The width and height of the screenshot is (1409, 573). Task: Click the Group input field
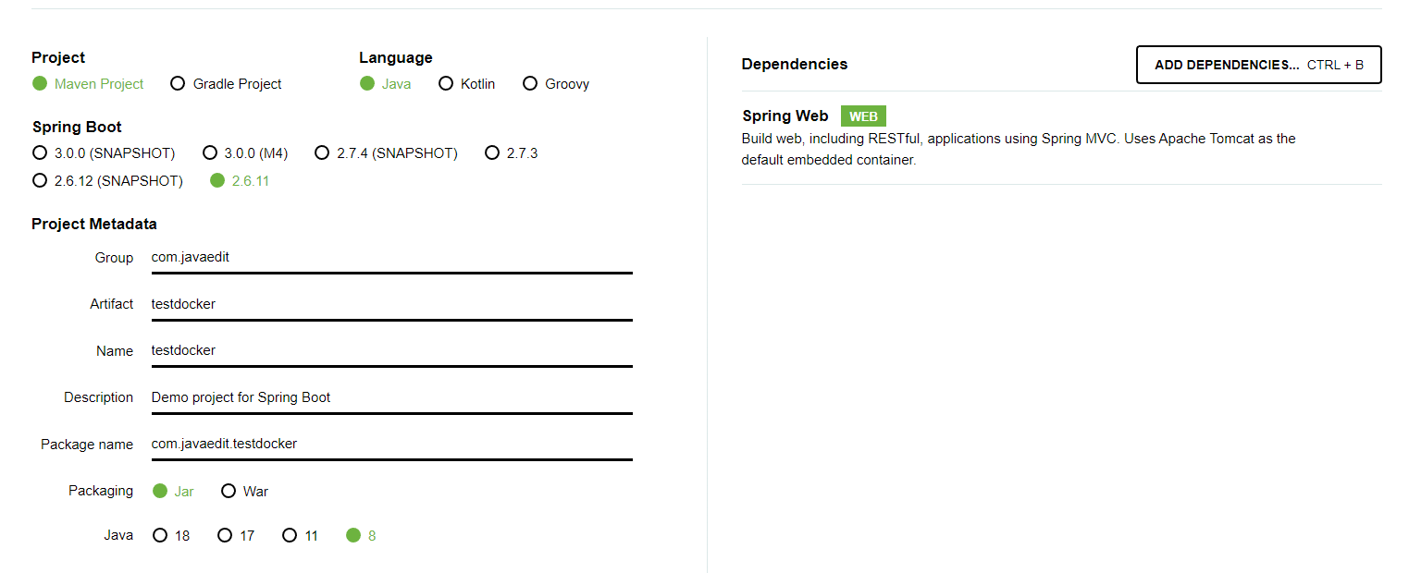[391, 258]
